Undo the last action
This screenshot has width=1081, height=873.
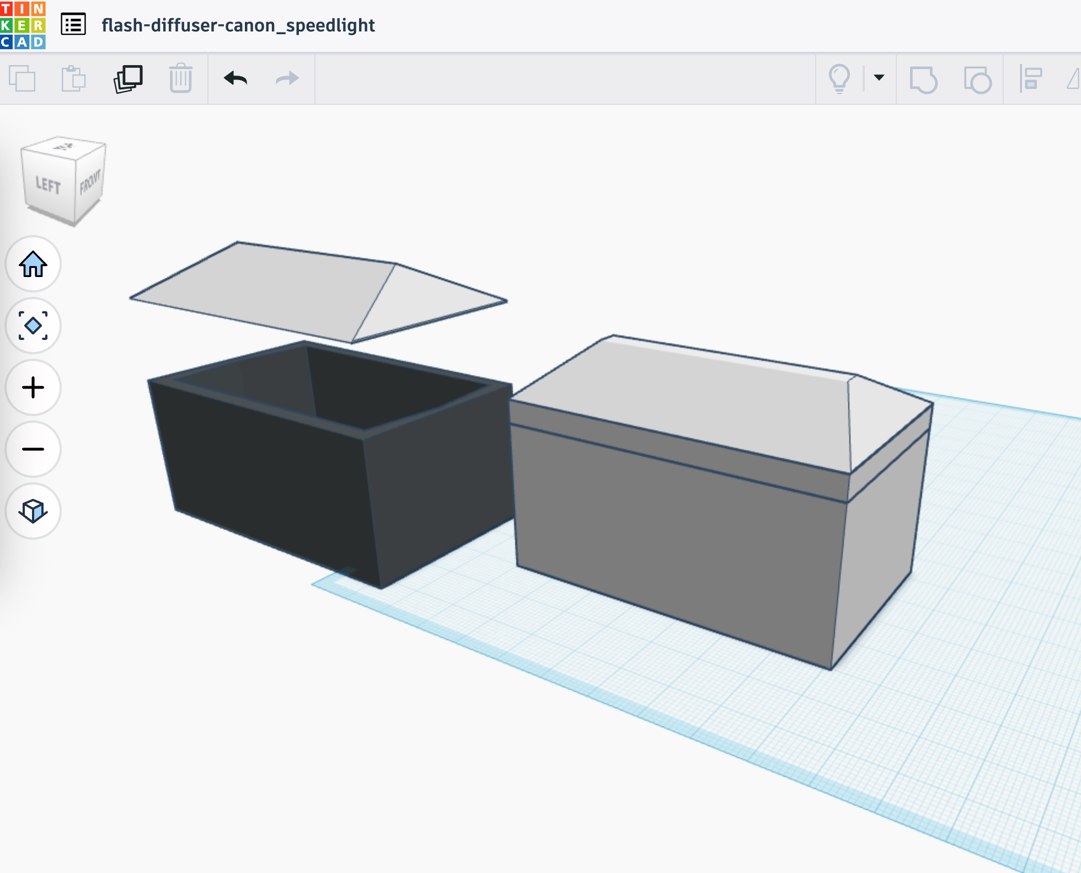(236, 78)
